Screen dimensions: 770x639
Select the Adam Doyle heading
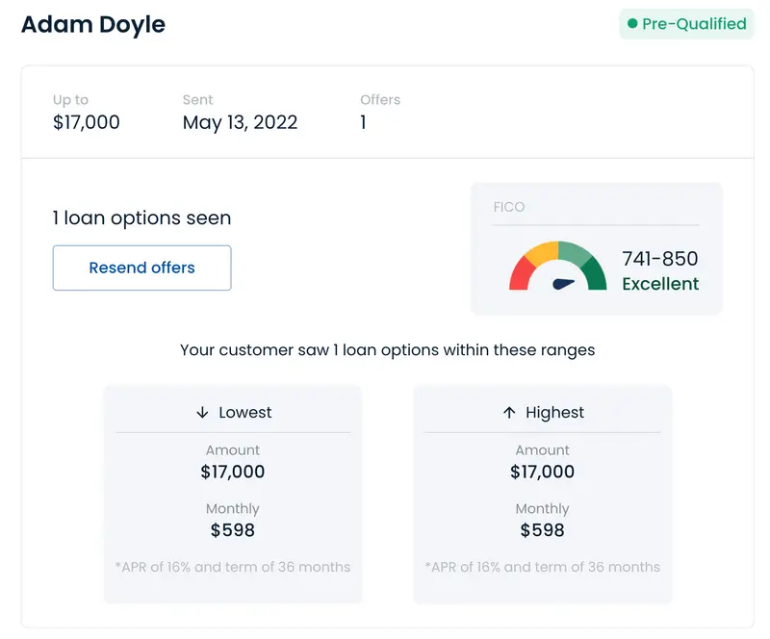tap(93, 24)
